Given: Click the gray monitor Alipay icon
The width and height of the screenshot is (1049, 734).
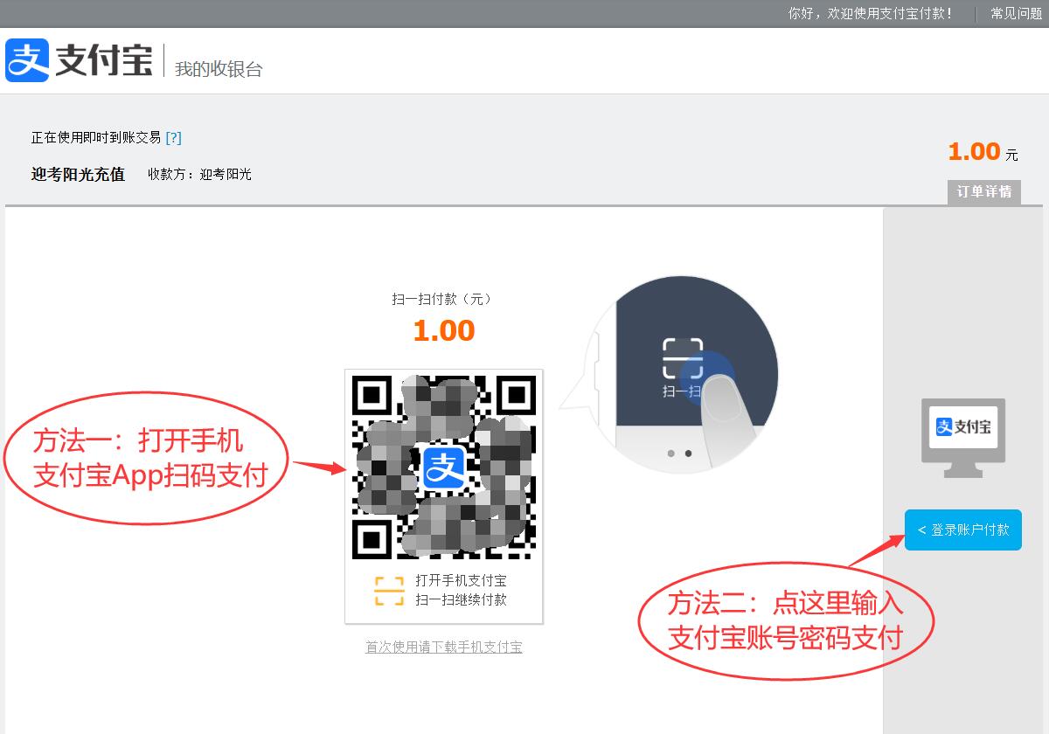Looking at the screenshot, I should 963,438.
